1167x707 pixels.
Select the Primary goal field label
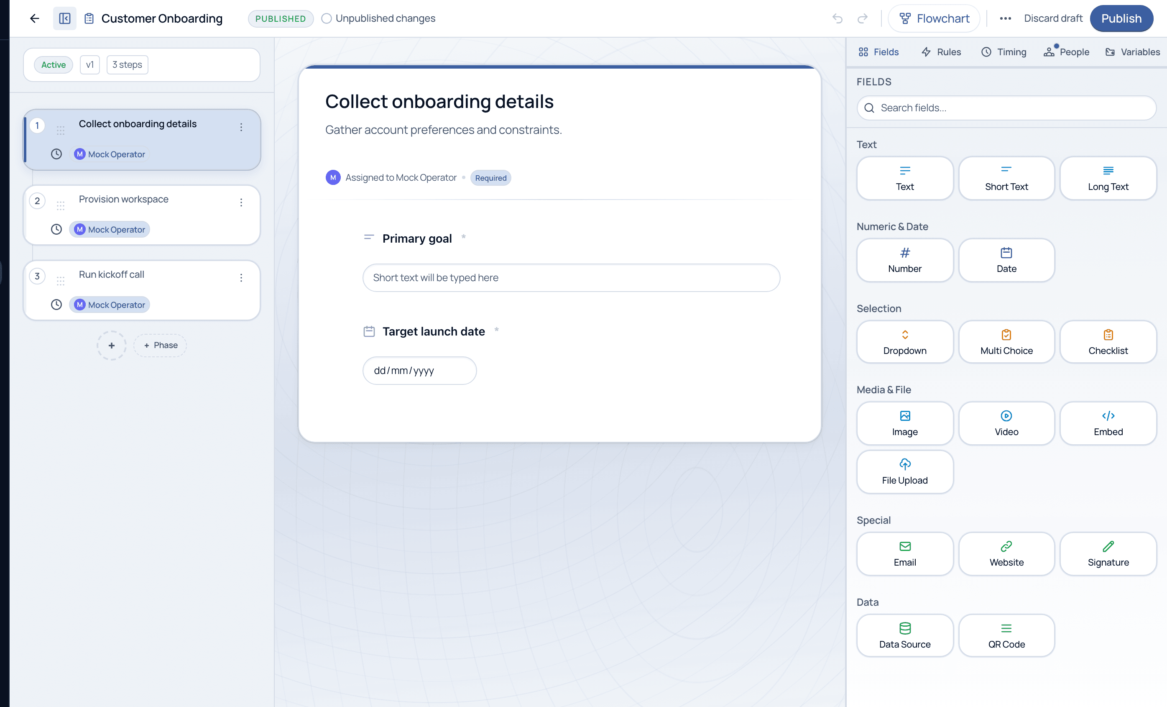click(417, 238)
